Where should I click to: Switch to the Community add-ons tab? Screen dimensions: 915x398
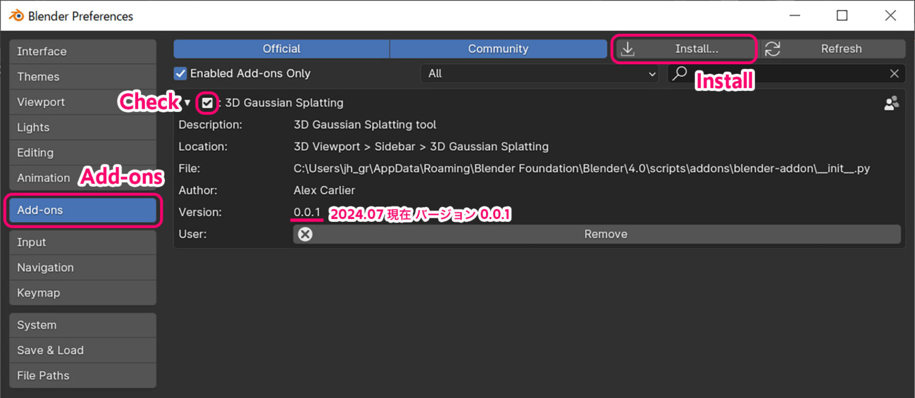click(499, 49)
